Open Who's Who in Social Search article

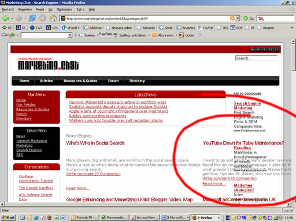[x=95, y=143]
